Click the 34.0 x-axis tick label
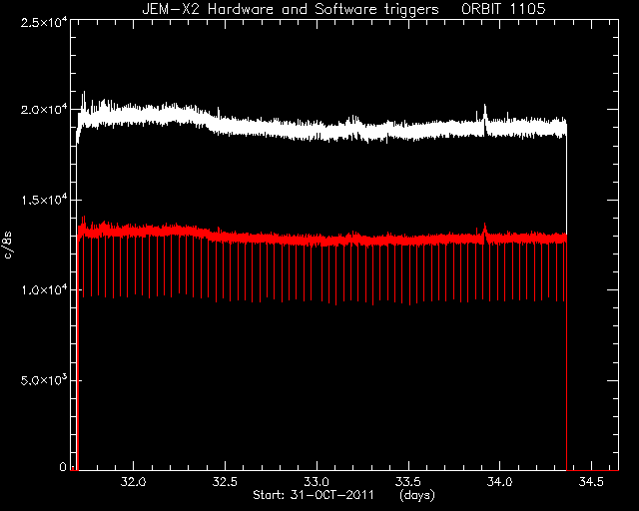This screenshot has width=639, height=511. pos(499,482)
